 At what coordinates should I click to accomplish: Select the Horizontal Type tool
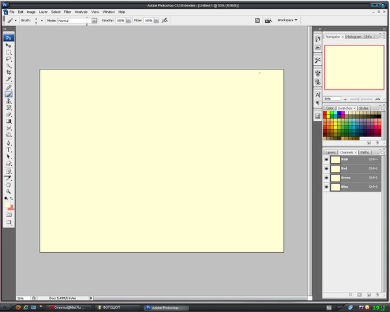(x=8, y=149)
